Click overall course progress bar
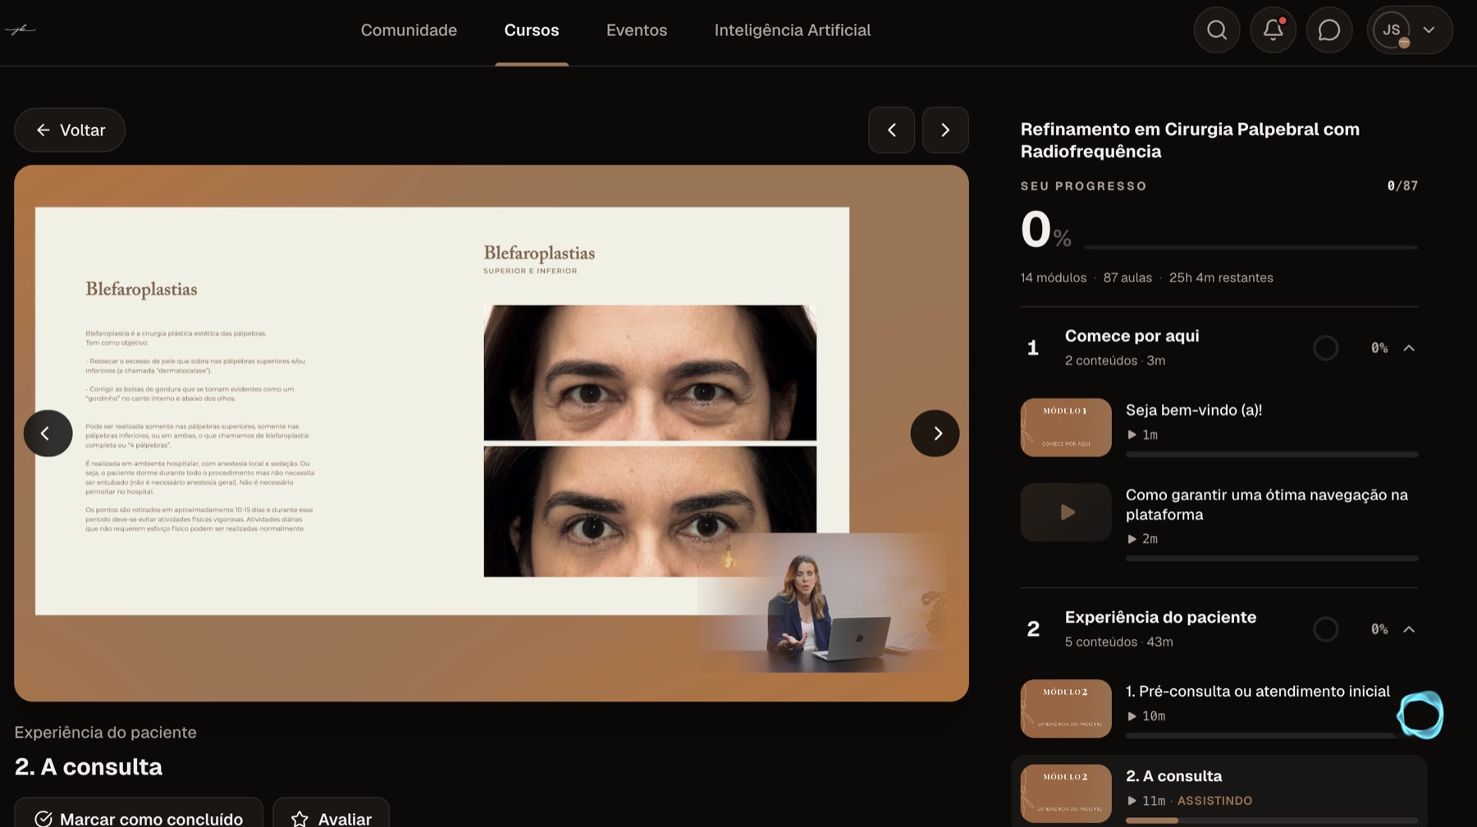 1251,247
